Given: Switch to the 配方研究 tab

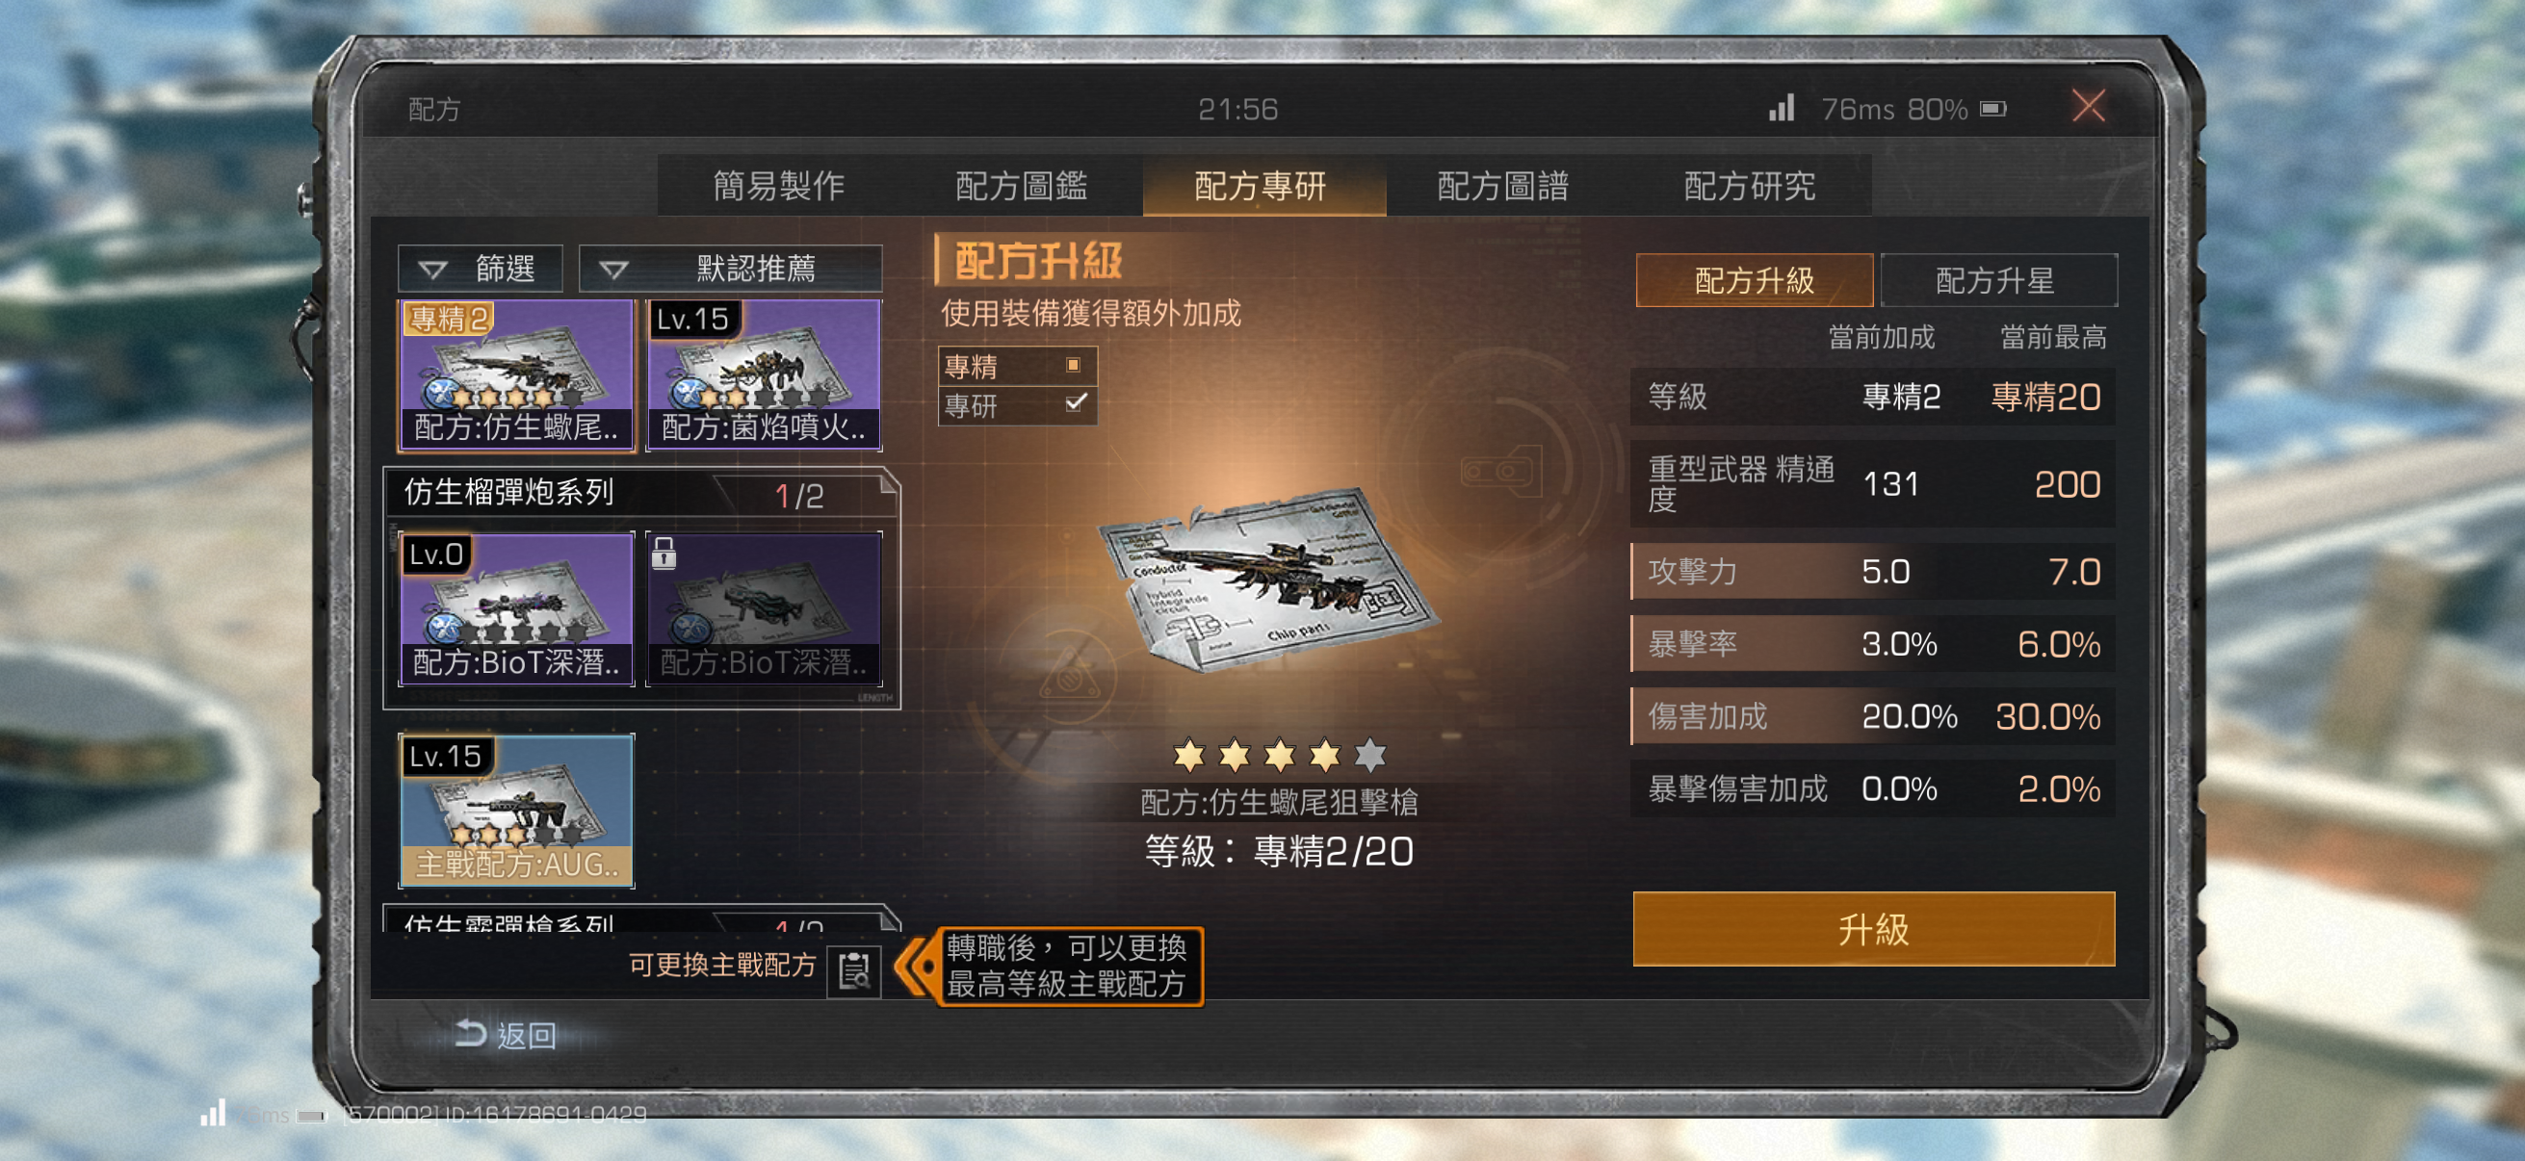Looking at the screenshot, I should click(1749, 185).
